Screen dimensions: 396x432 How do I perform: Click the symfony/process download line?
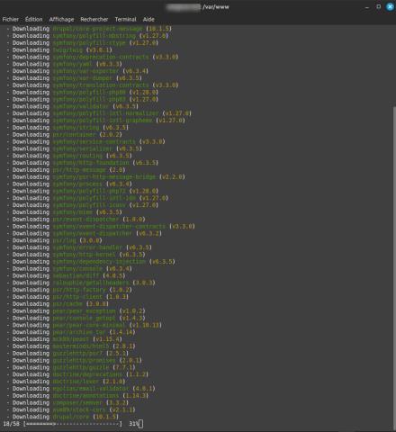(x=69, y=184)
